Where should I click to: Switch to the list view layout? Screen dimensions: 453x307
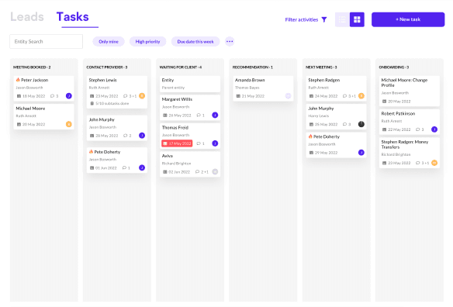click(342, 19)
